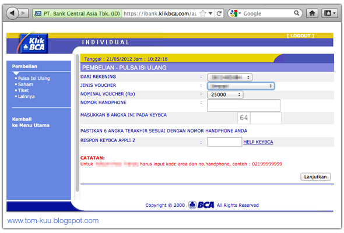Click the KlikBCA logo
344x233 pixels.
pos(34,44)
